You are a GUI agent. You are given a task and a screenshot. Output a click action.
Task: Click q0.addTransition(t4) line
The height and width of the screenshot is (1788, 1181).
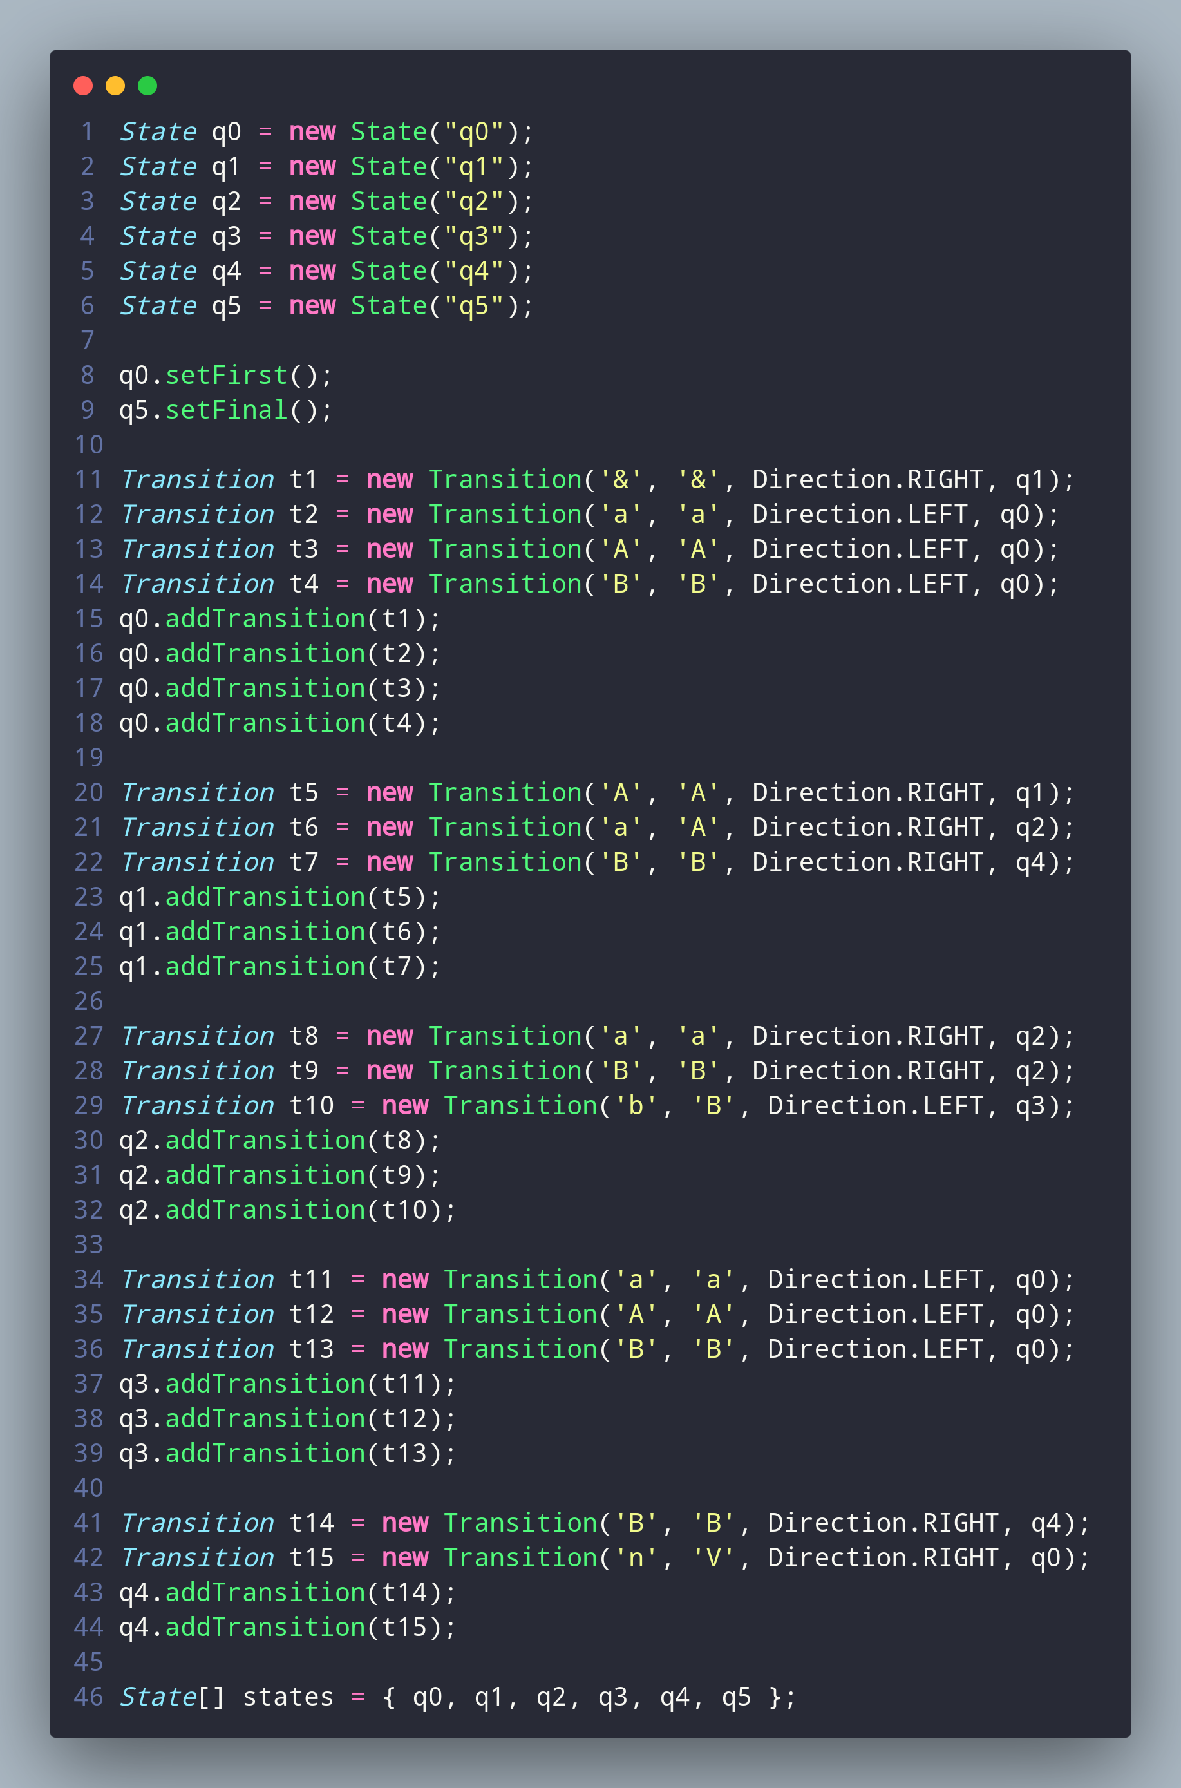pyautogui.click(x=280, y=723)
